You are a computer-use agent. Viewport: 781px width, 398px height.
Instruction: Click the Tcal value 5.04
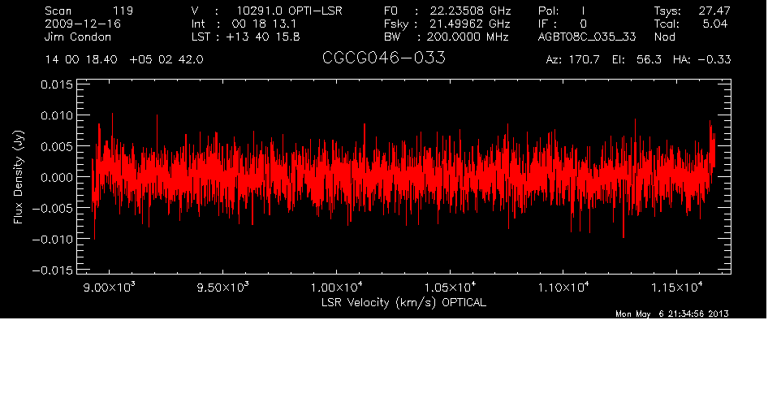point(715,24)
